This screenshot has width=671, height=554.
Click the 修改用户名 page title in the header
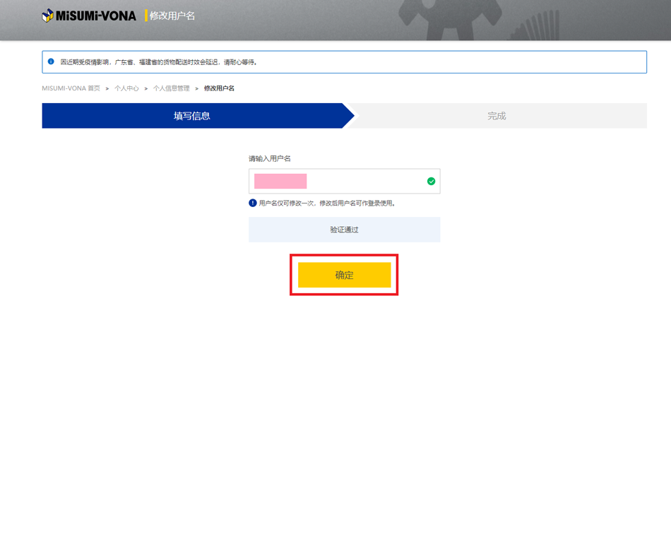[172, 16]
